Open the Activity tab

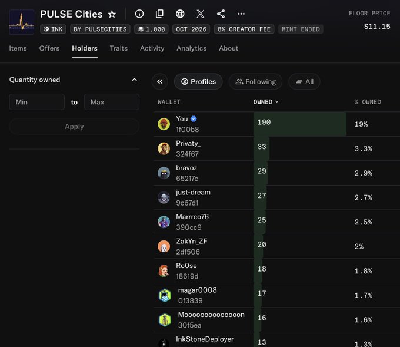152,48
